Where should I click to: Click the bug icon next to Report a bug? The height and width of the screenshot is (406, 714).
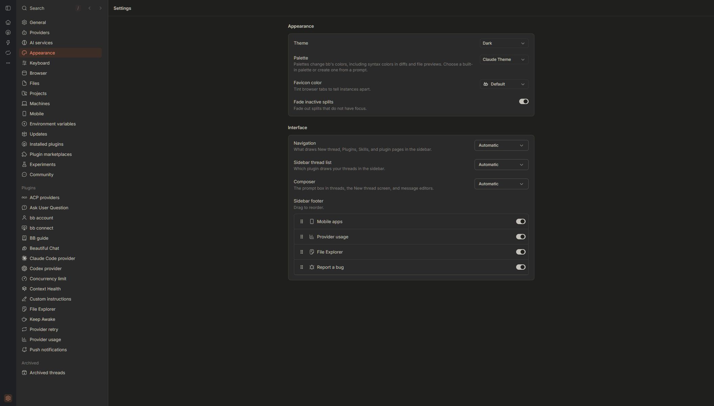[x=312, y=267]
